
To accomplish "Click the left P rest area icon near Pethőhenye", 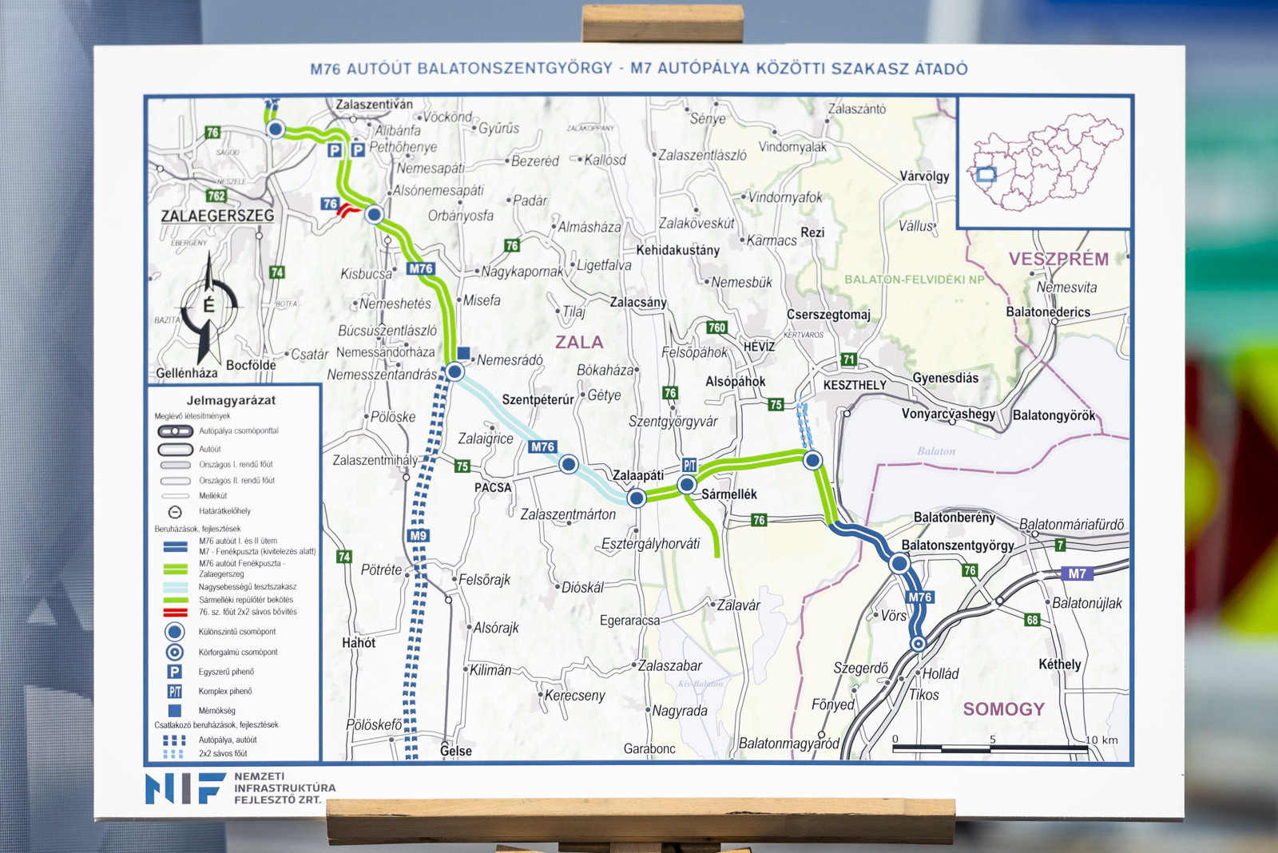I will 335,150.
